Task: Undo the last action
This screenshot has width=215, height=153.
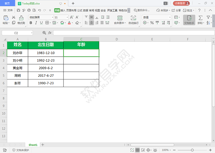Action: pyautogui.click(x=39, y=10)
